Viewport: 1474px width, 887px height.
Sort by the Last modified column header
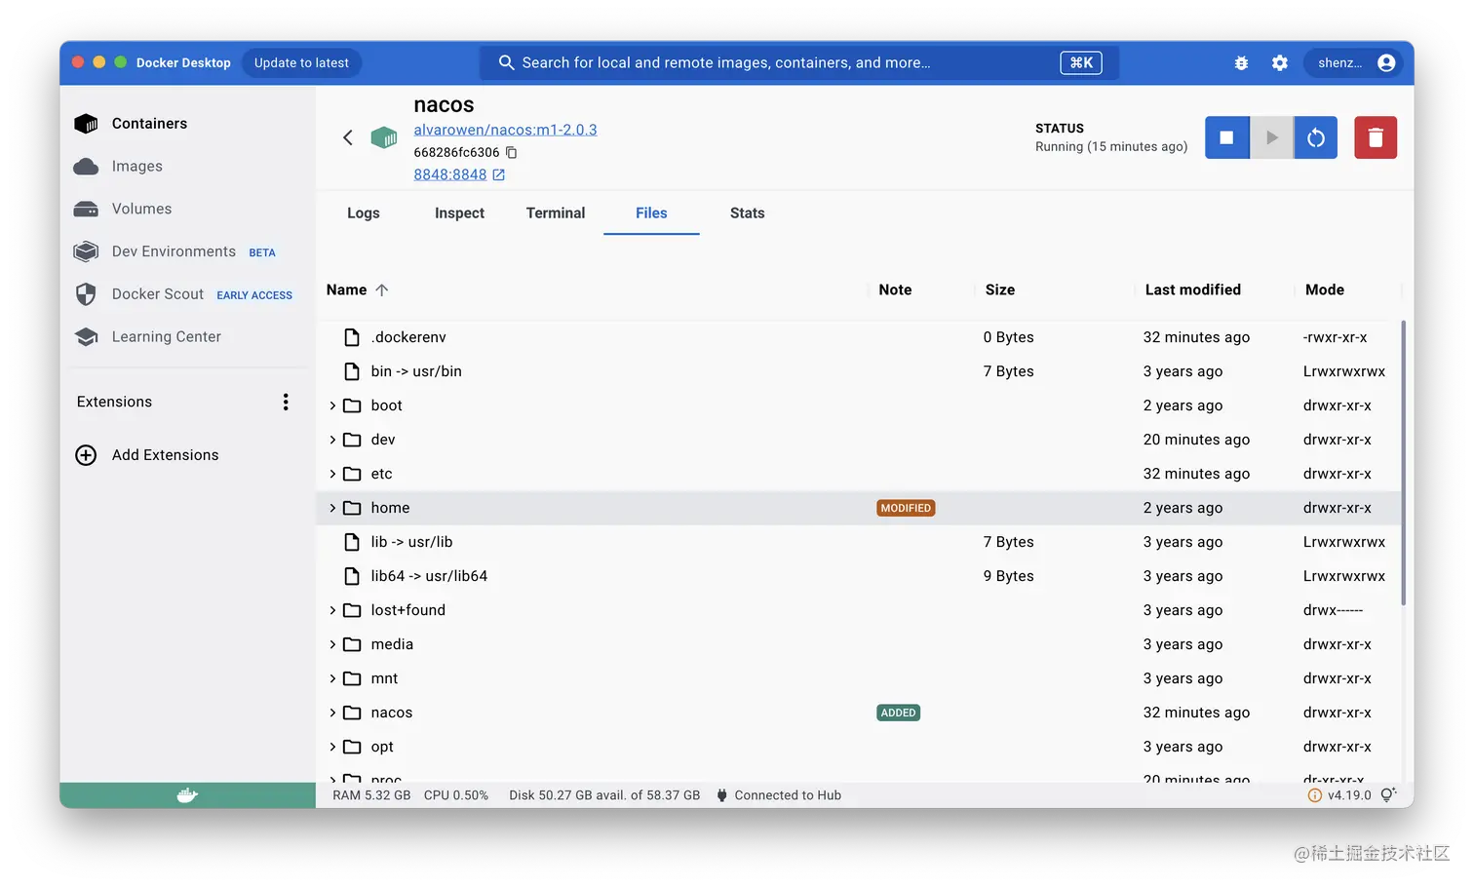point(1193,289)
